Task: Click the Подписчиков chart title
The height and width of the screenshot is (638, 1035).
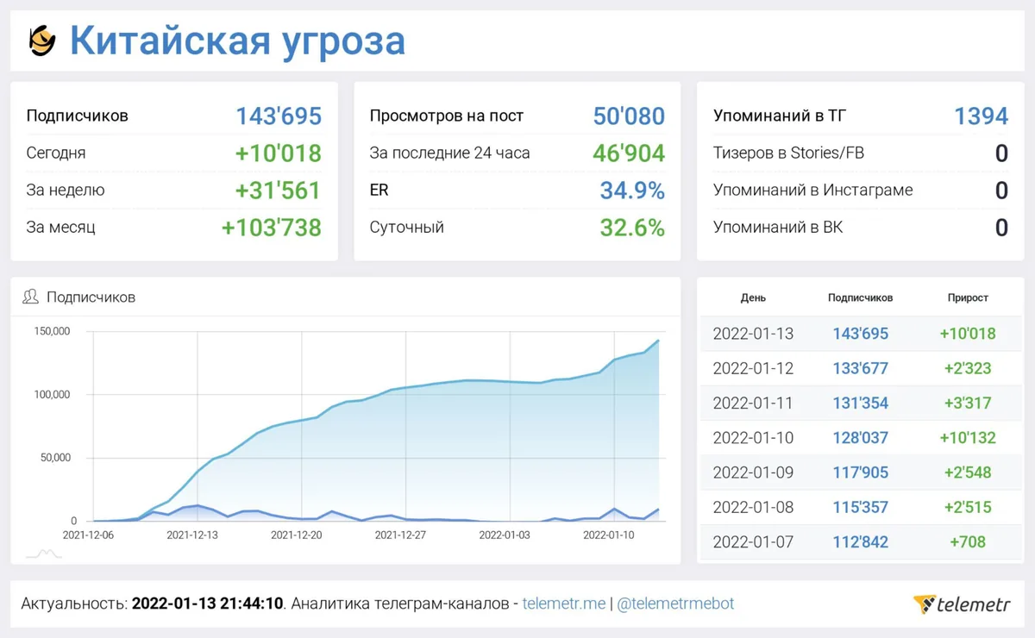Action: point(91,297)
